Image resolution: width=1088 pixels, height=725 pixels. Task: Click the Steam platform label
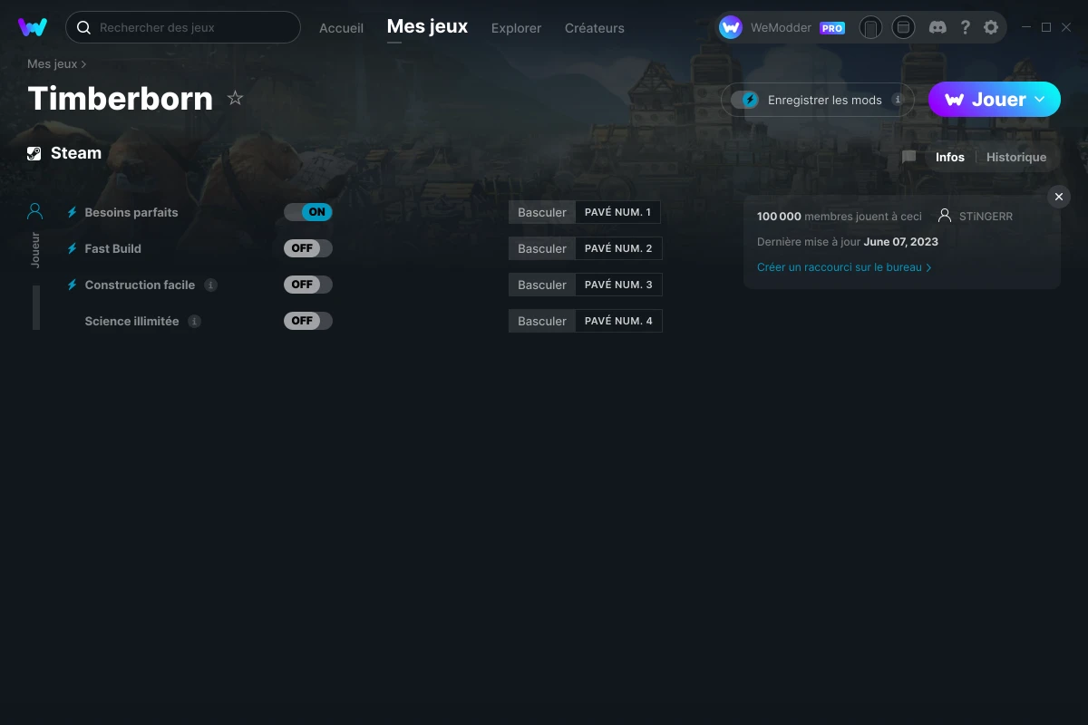click(x=76, y=153)
